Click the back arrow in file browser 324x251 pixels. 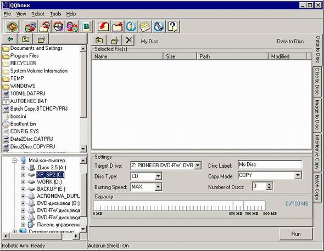[10, 39]
